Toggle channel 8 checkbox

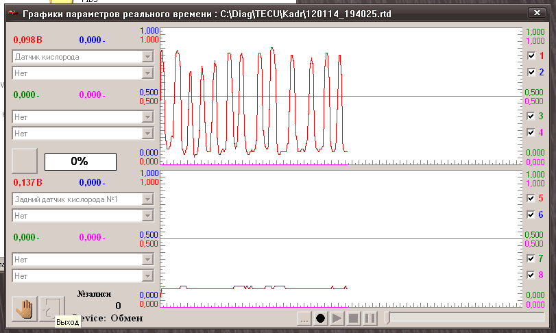point(531,275)
